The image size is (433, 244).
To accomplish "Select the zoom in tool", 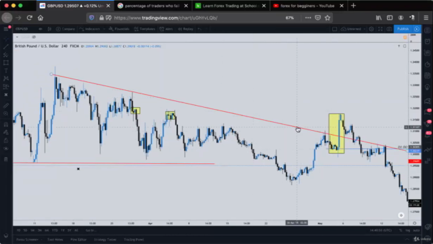I will coord(6,113).
